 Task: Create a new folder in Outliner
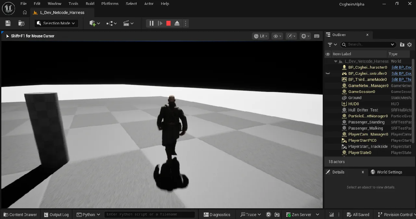402,45
